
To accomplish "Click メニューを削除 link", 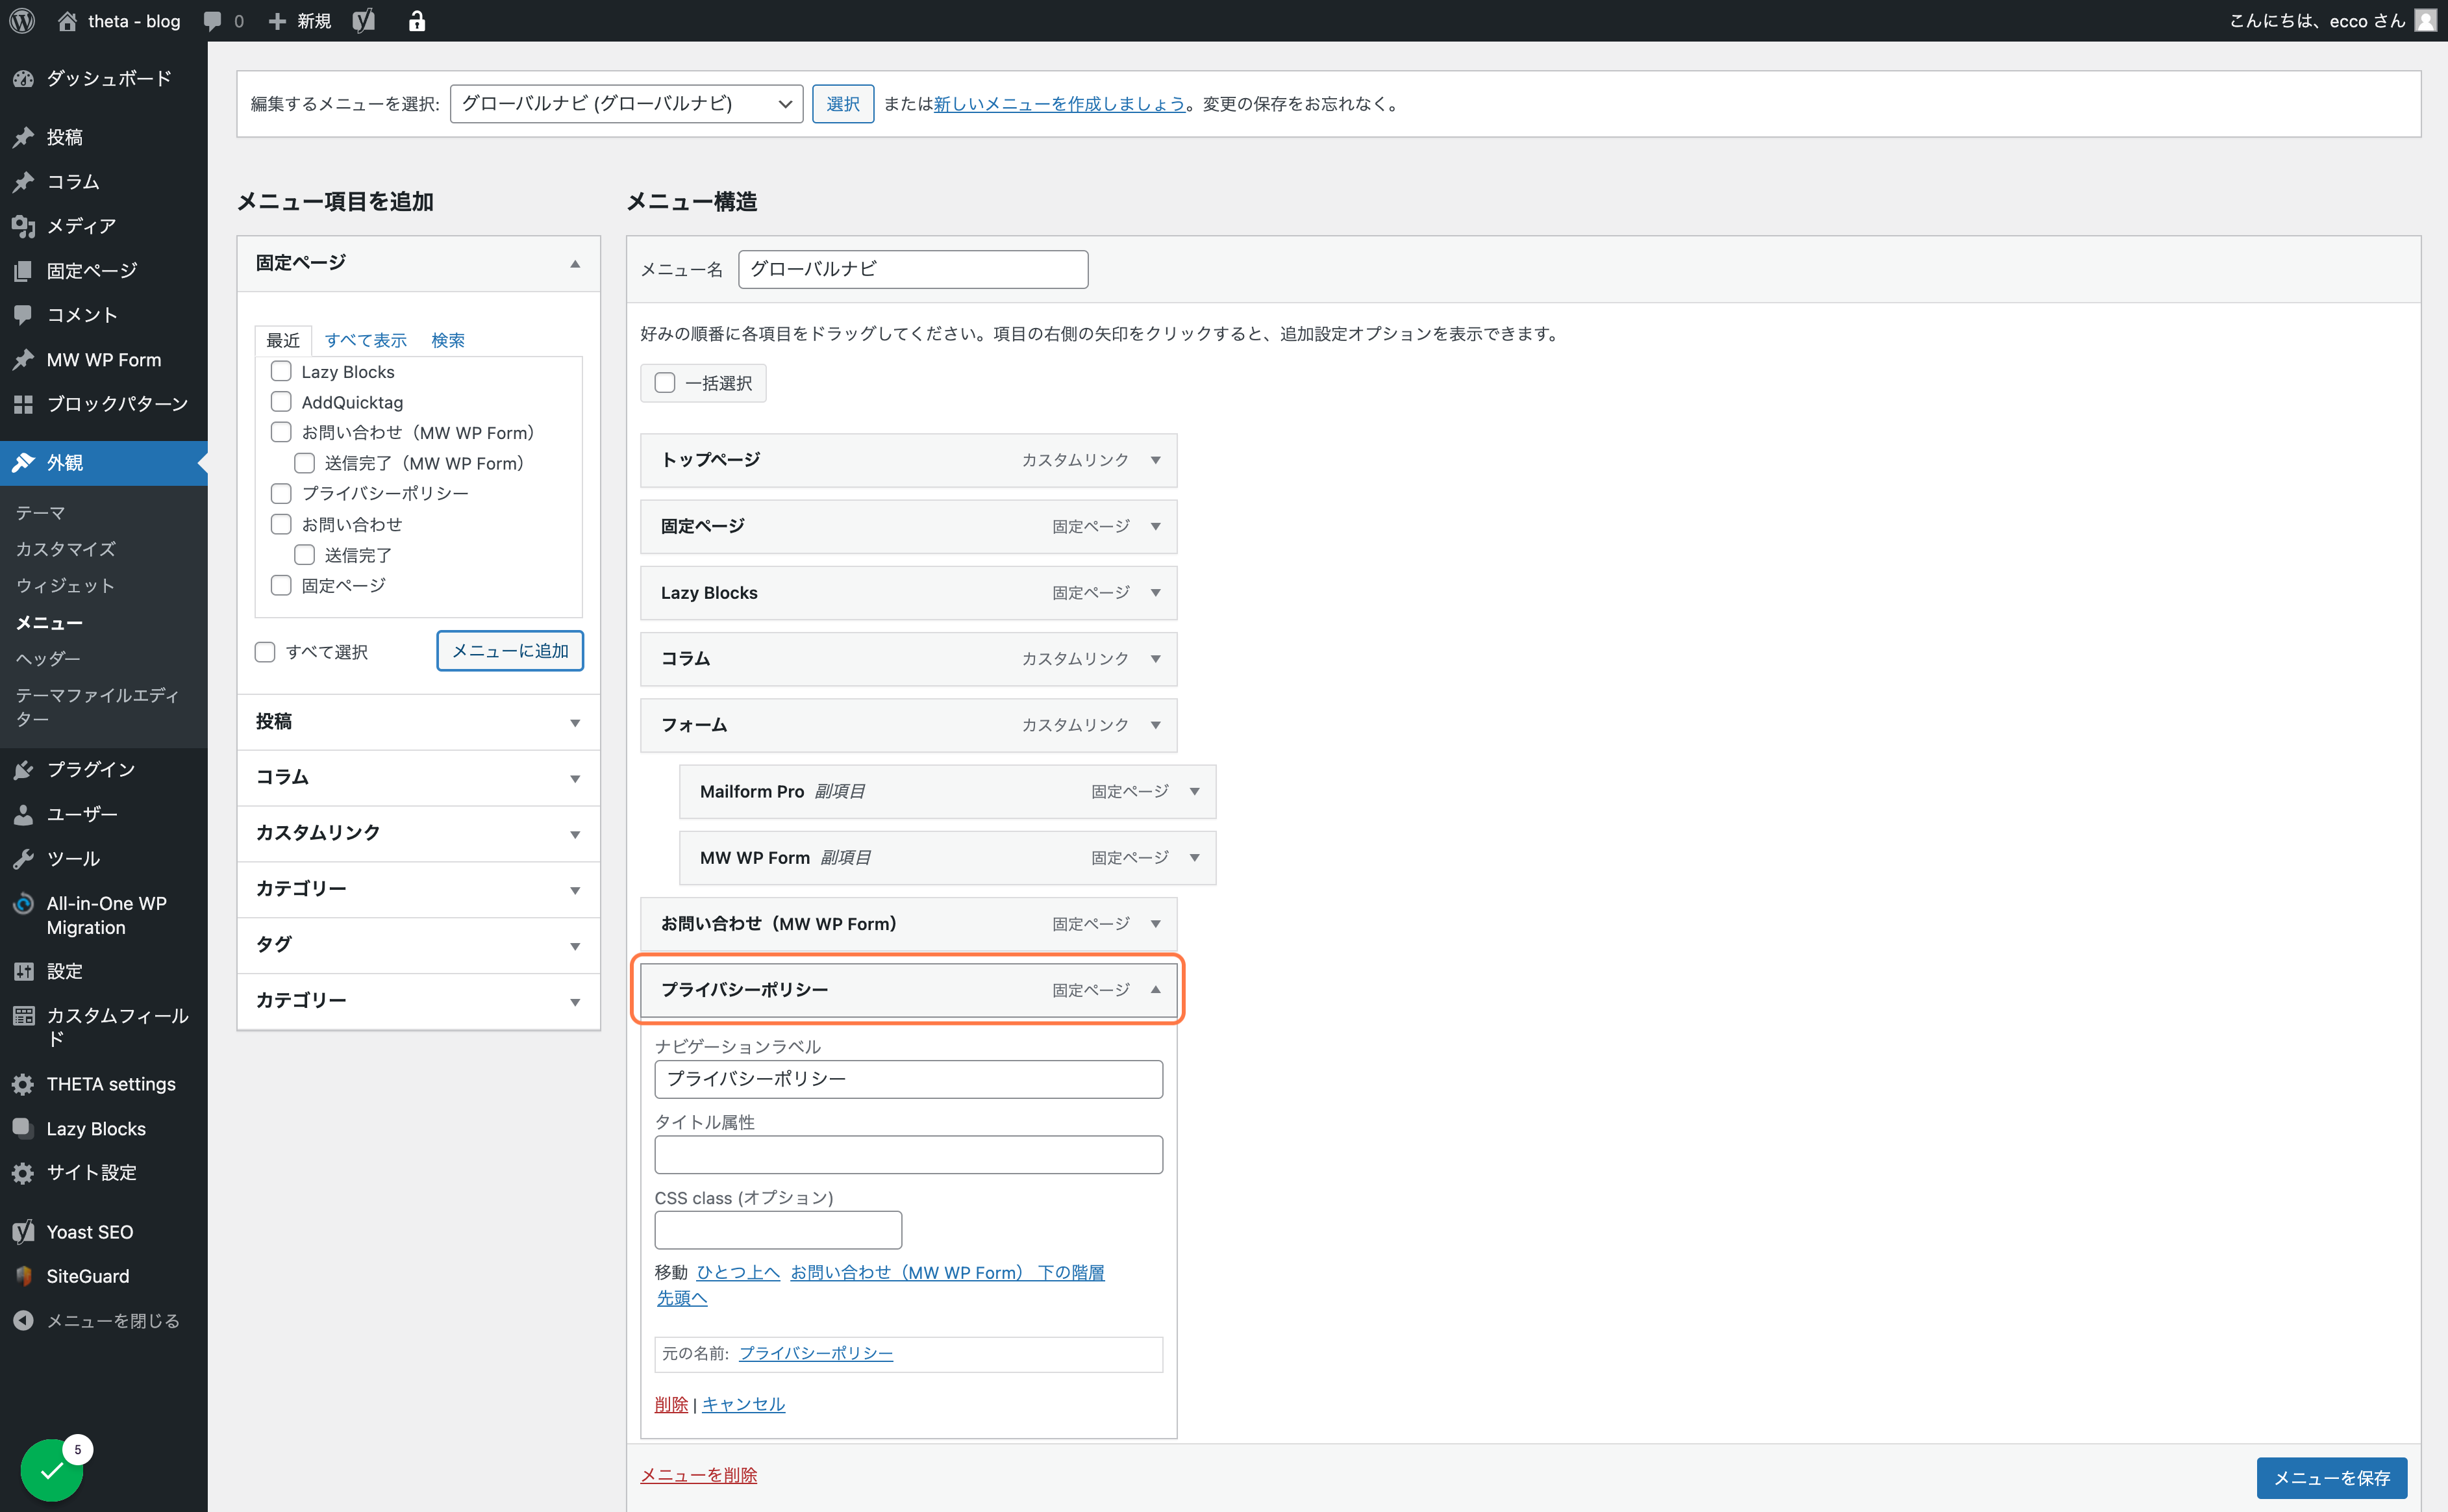I will pyautogui.click(x=699, y=1475).
